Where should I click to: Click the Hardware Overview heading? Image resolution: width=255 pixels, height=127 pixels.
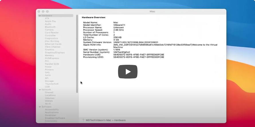(x=94, y=17)
